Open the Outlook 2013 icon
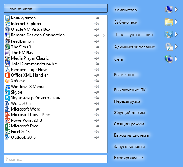 pyautogui.click(x=7, y=137)
